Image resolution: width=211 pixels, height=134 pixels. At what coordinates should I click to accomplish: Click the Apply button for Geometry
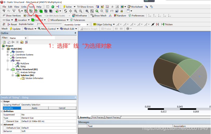coord(34,108)
